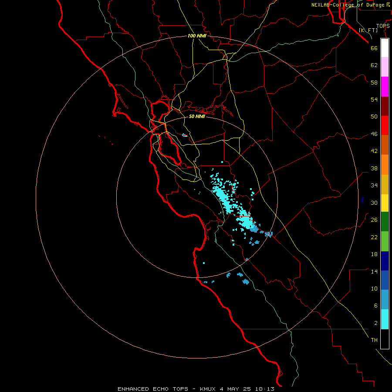Image resolution: width=392 pixels, height=392 pixels.
Task: Click the "[K FT]" units label
Action: [368, 30]
